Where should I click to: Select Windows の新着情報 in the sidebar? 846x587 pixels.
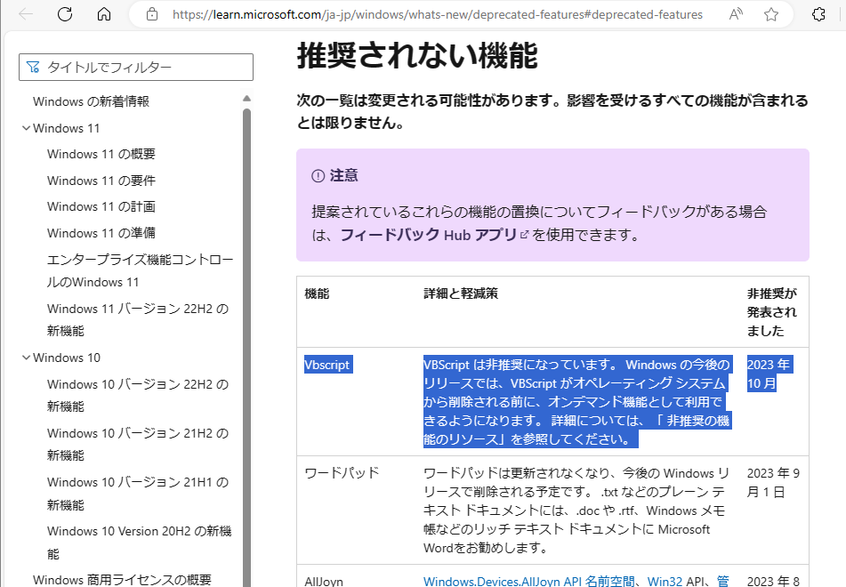coord(91,101)
